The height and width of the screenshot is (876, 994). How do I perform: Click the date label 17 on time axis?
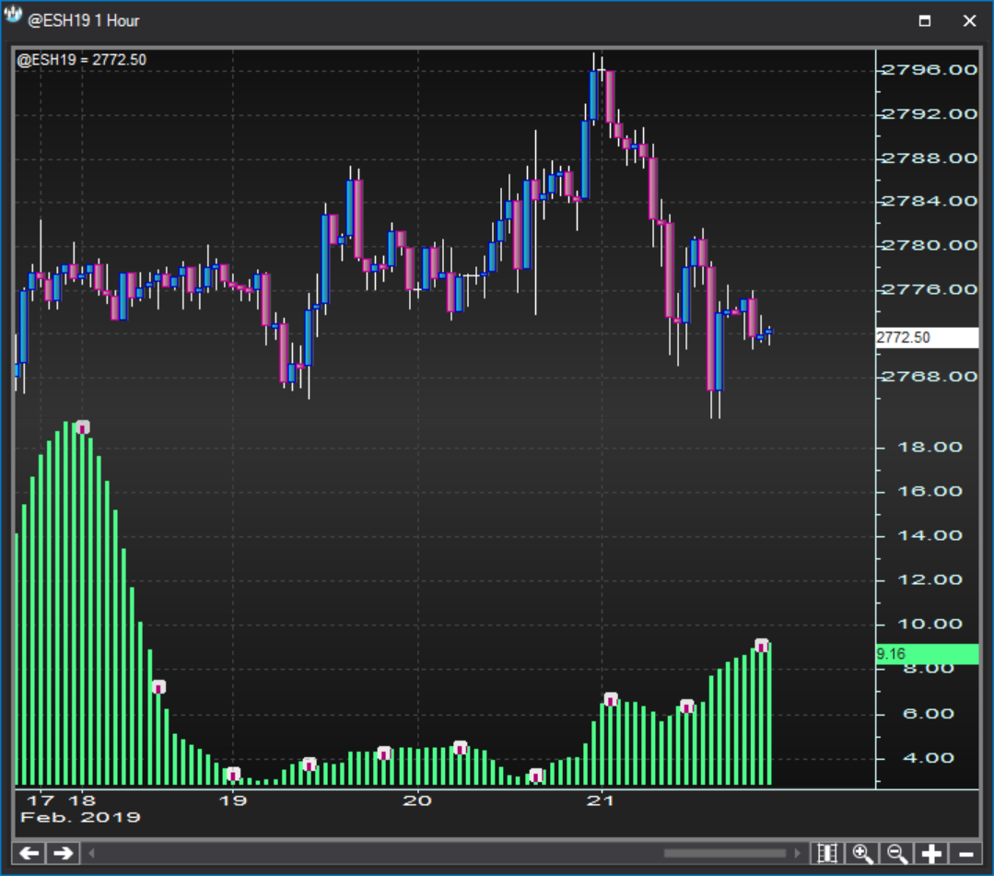41,800
